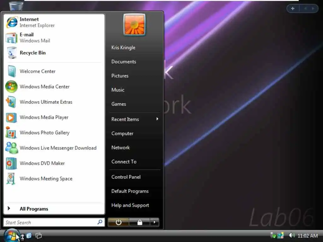
Task: Click the Start orb button
Action: pyautogui.click(x=11, y=236)
